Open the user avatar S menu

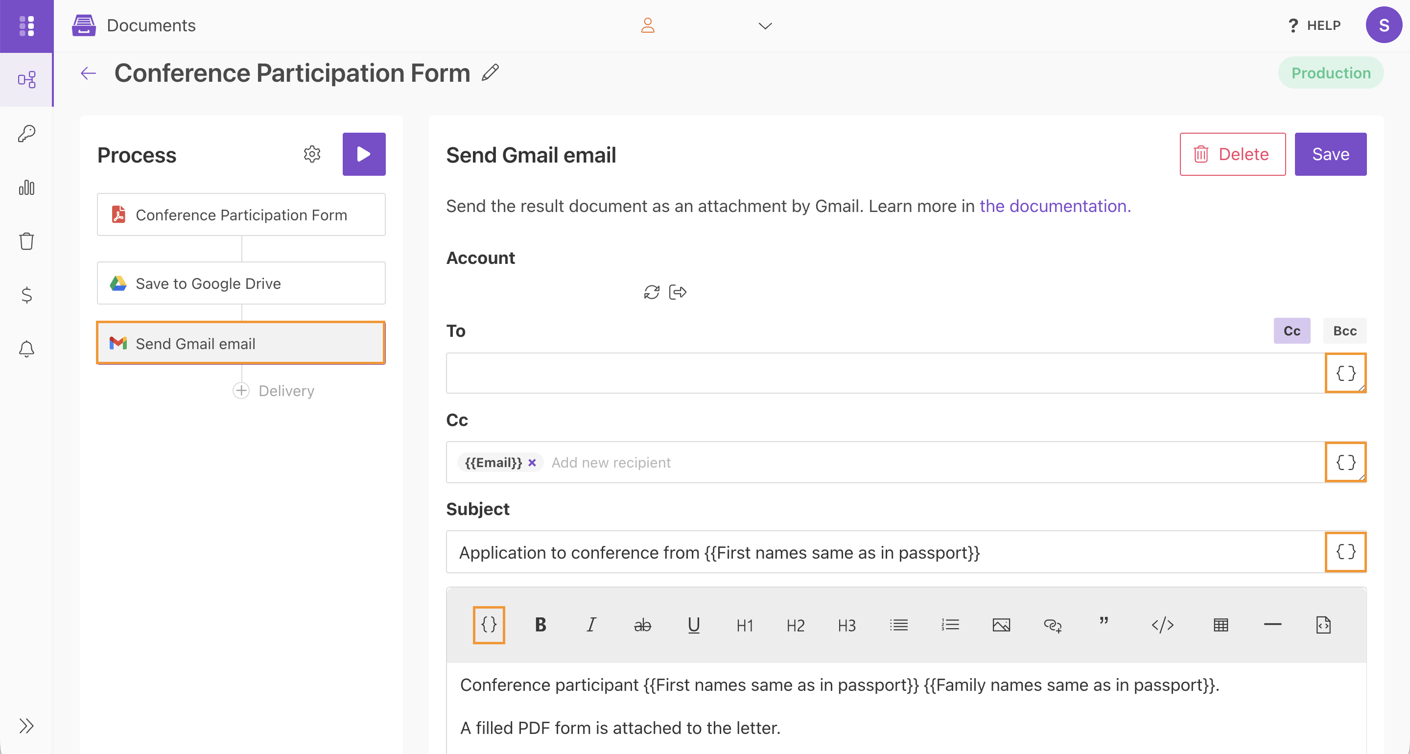(x=1383, y=25)
